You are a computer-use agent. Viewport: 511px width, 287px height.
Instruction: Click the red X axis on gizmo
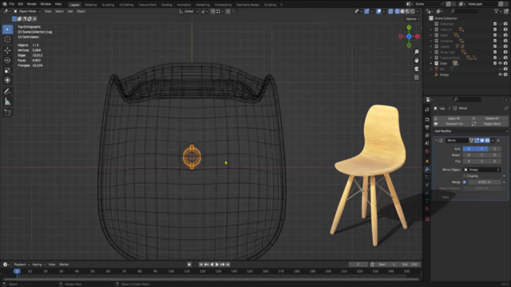418,37
